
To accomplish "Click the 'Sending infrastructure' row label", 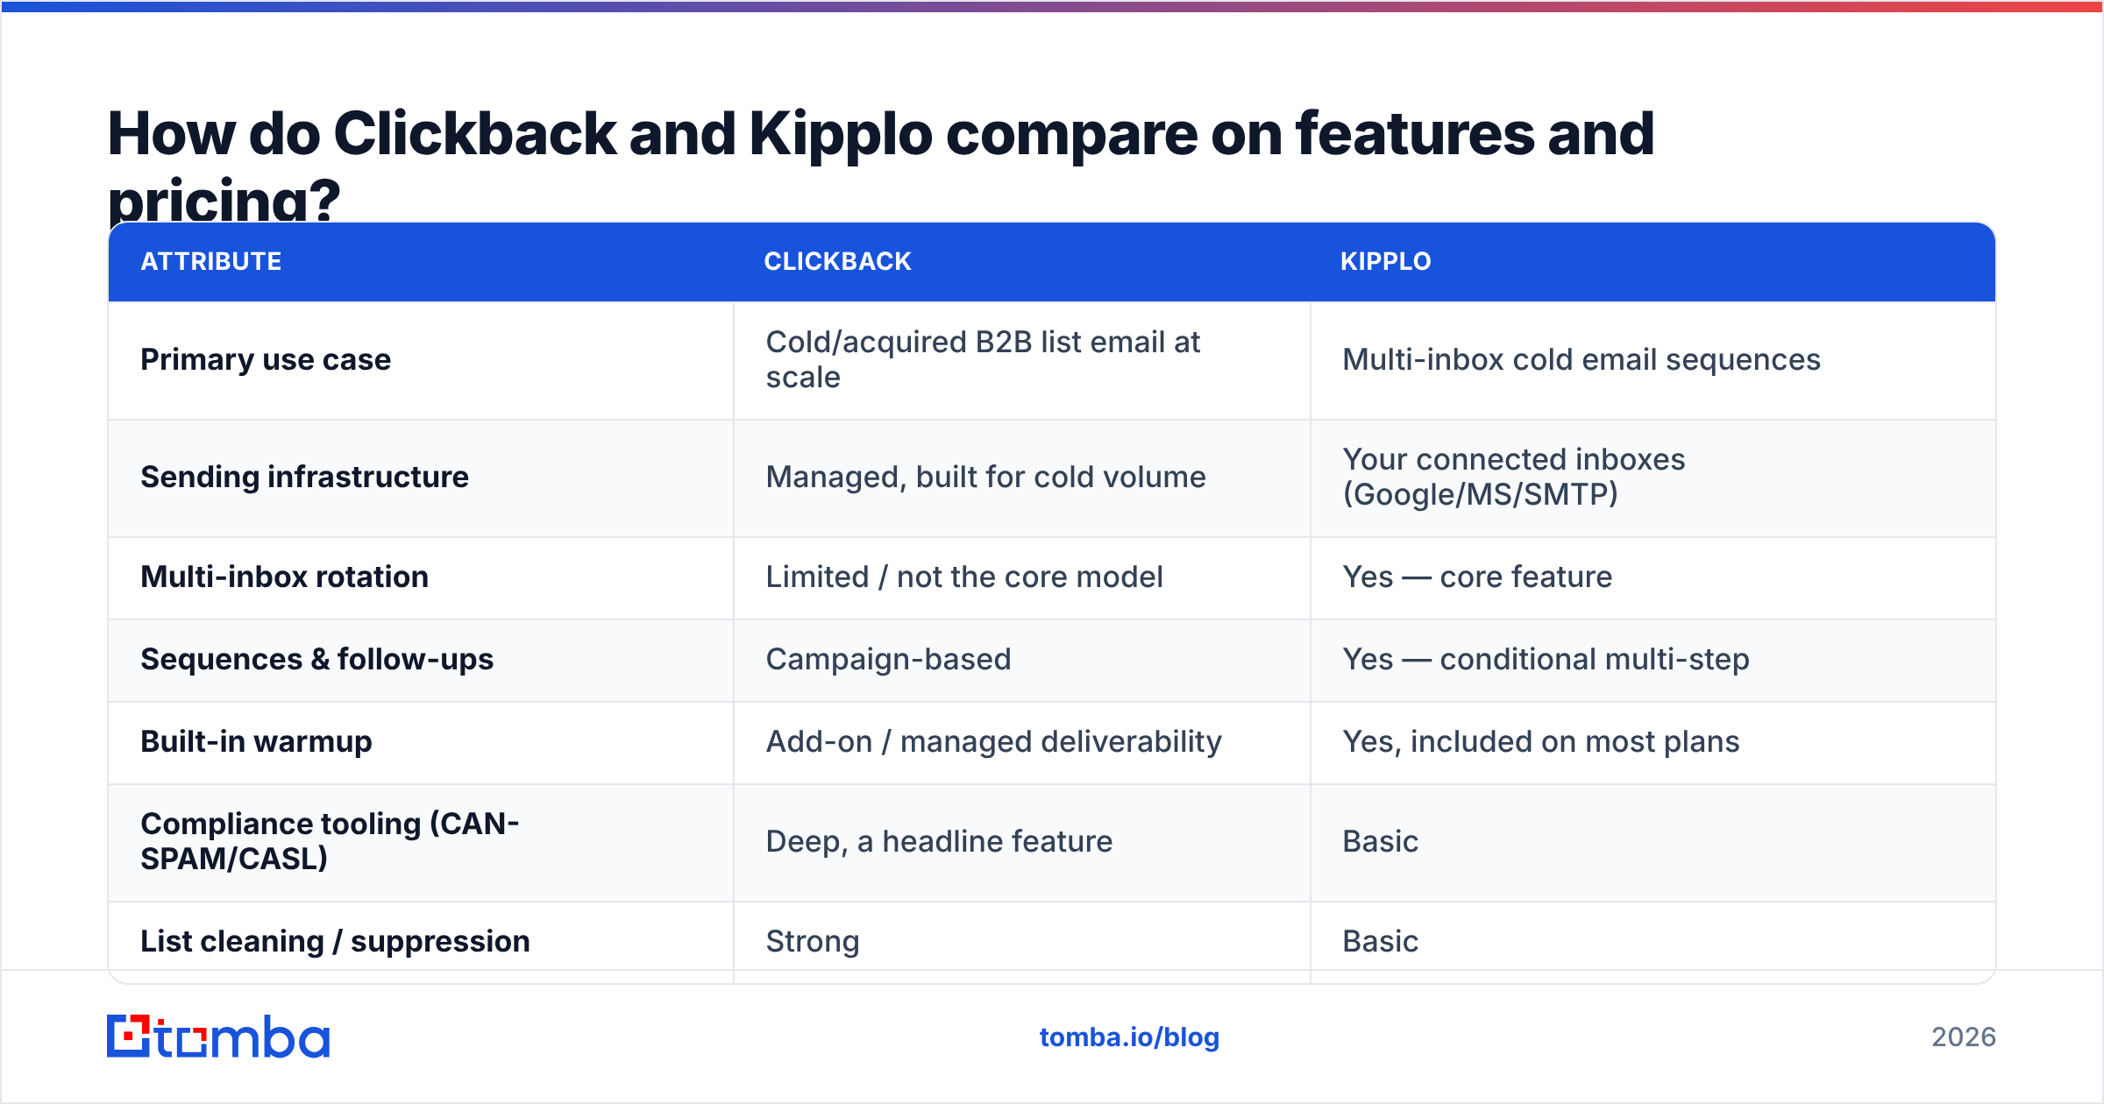I will pos(304,477).
